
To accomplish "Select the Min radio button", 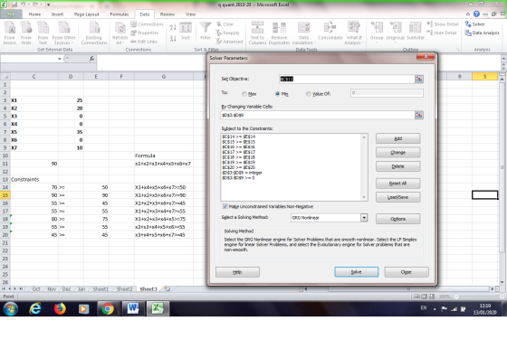I will 277,94.
